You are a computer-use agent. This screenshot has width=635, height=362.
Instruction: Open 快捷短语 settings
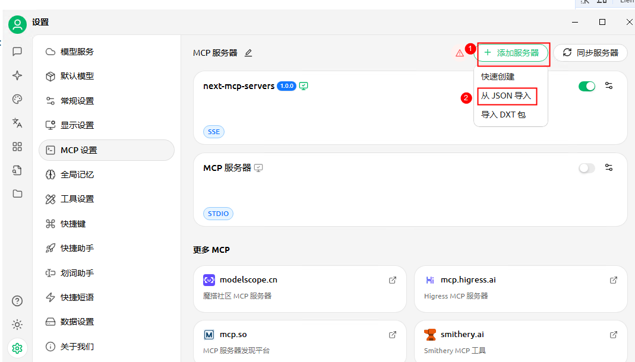tap(106, 297)
